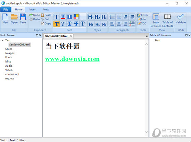Decrease paragraph indent

[125, 17]
